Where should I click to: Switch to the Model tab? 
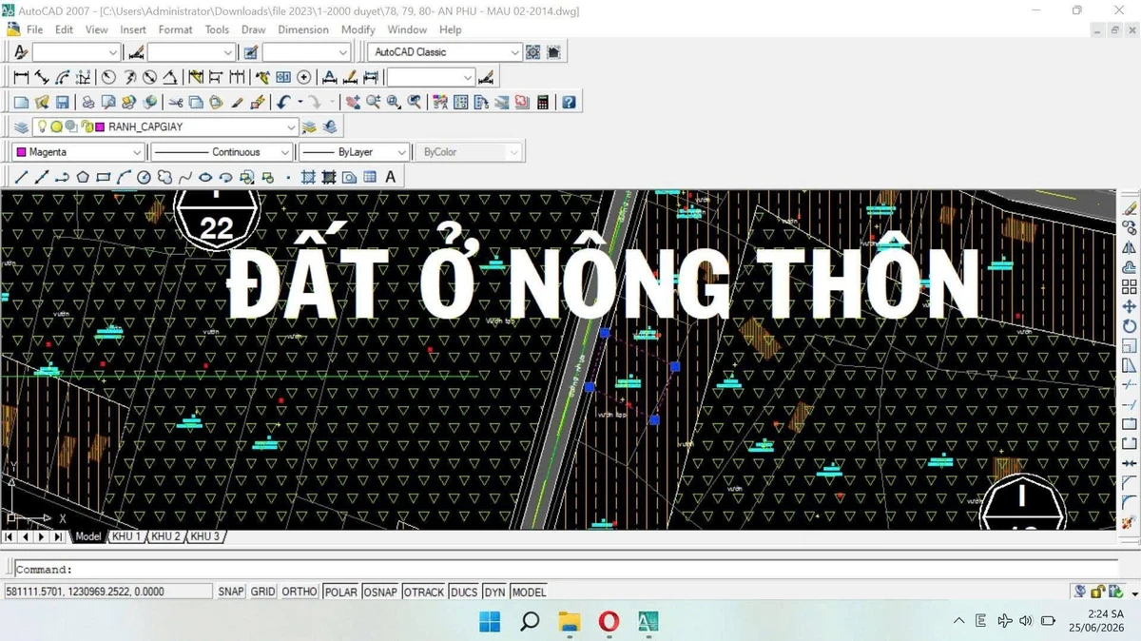[x=87, y=536]
